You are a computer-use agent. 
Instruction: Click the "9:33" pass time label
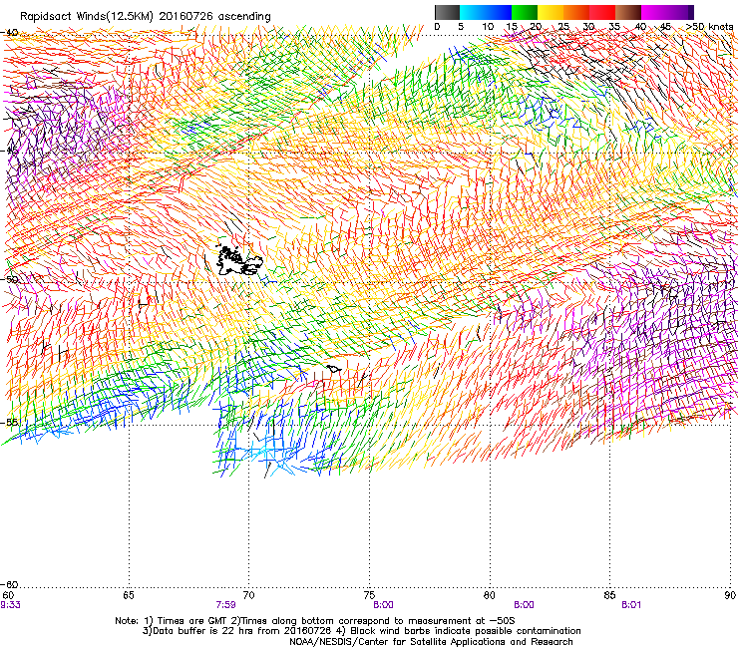10,605
